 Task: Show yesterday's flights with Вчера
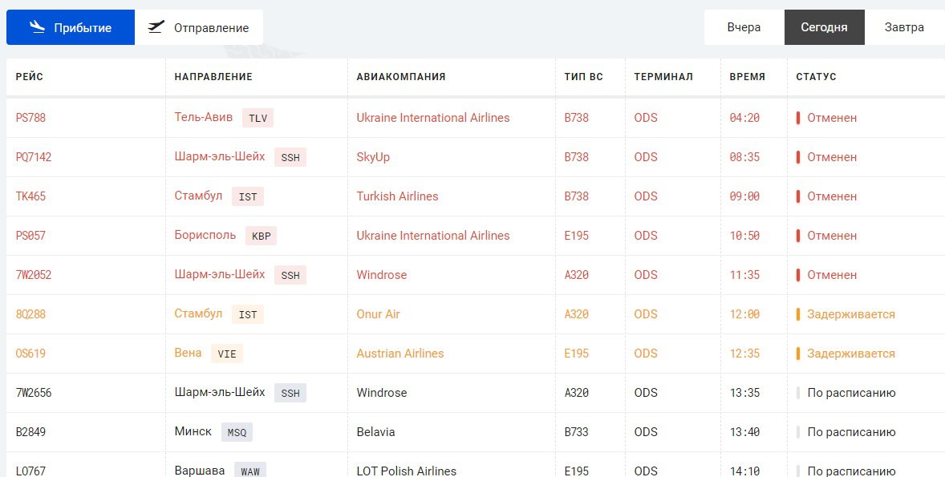pyautogui.click(x=744, y=27)
